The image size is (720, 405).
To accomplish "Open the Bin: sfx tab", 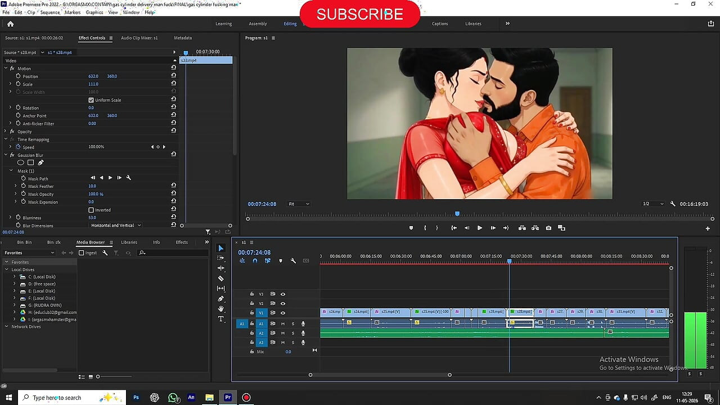I will (54, 242).
